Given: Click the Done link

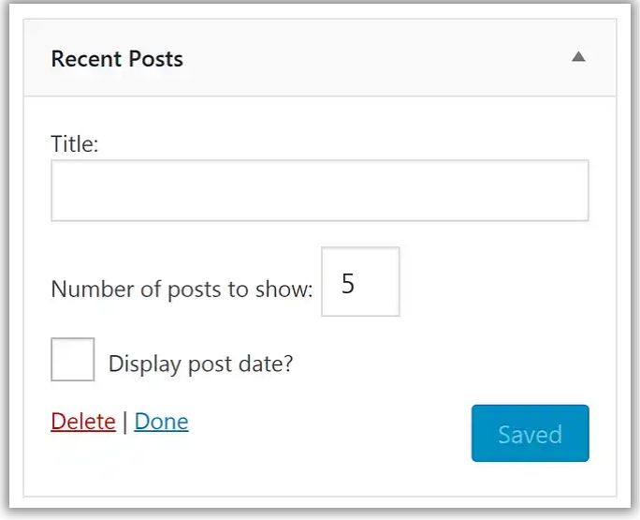Looking at the screenshot, I should click(161, 422).
